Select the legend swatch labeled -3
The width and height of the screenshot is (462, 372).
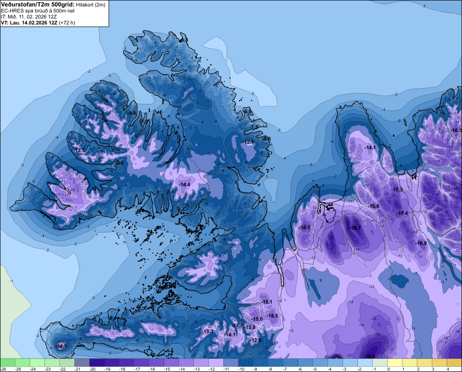(x=350, y=362)
